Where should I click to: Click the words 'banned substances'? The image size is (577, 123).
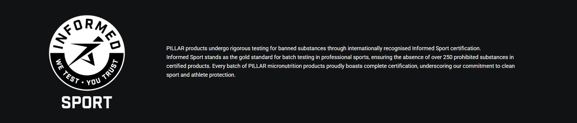[302, 48]
